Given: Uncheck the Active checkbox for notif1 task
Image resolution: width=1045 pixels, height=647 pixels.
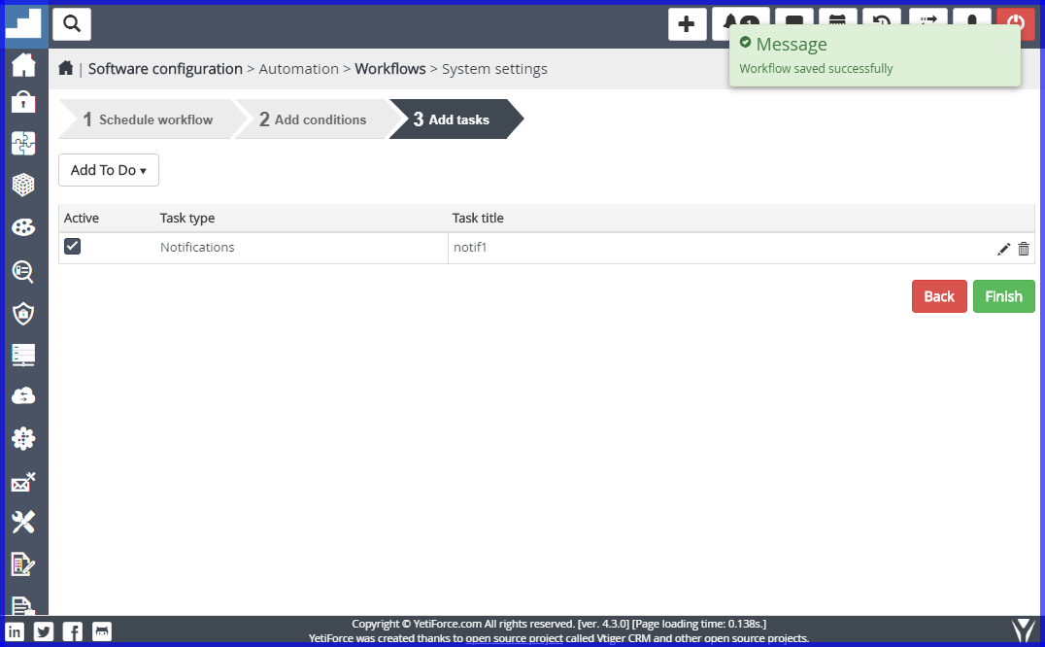Looking at the screenshot, I should pyautogui.click(x=72, y=246).
